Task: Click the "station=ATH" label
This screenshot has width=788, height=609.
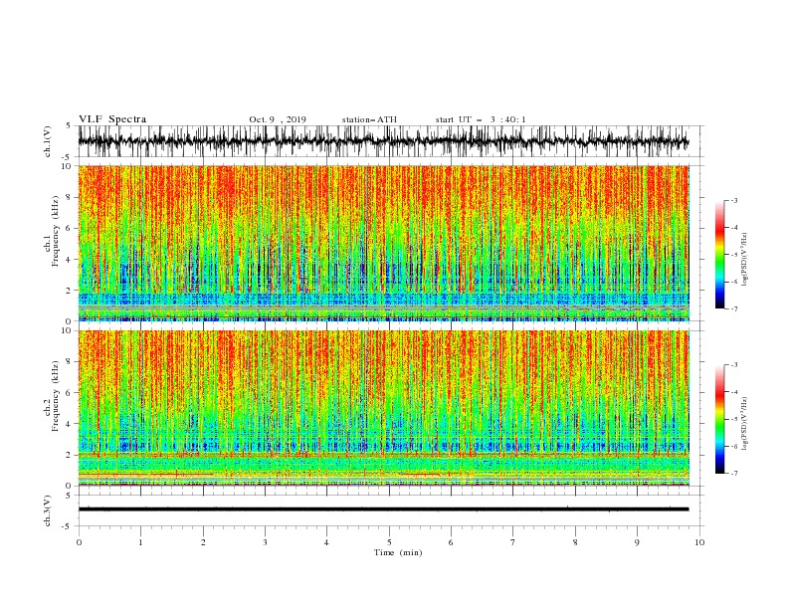Action: coord(369,119)
